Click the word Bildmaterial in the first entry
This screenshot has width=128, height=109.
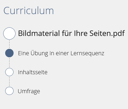(x=39, y=33)
